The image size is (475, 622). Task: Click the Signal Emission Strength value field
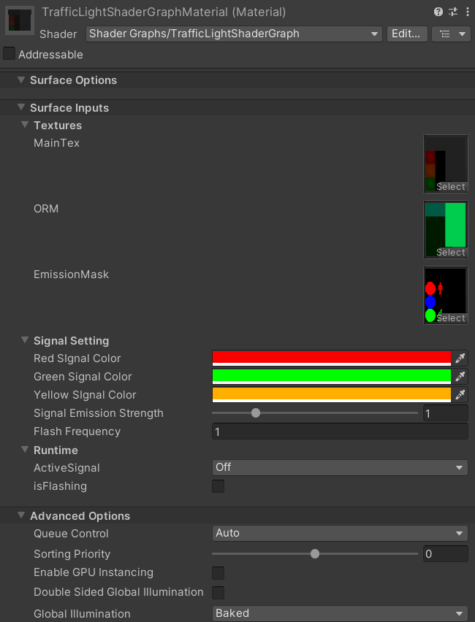[445, 413]
